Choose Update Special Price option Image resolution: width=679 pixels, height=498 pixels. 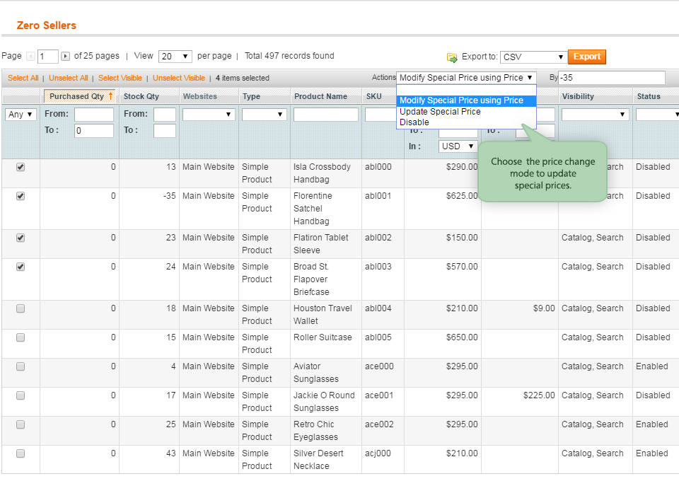440,112
